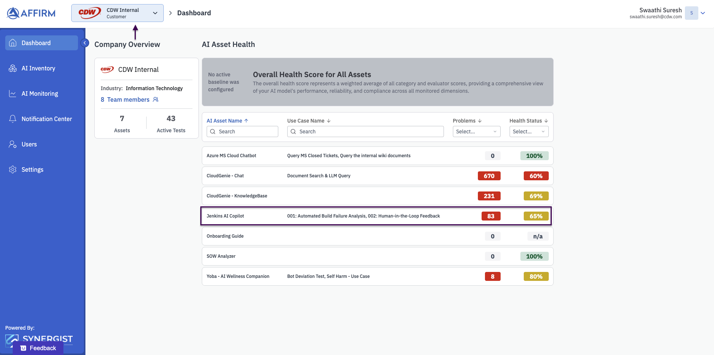Open the Health Status filter dropdown
This screenshot has width=714, height=355.
(x=529, y=131)
